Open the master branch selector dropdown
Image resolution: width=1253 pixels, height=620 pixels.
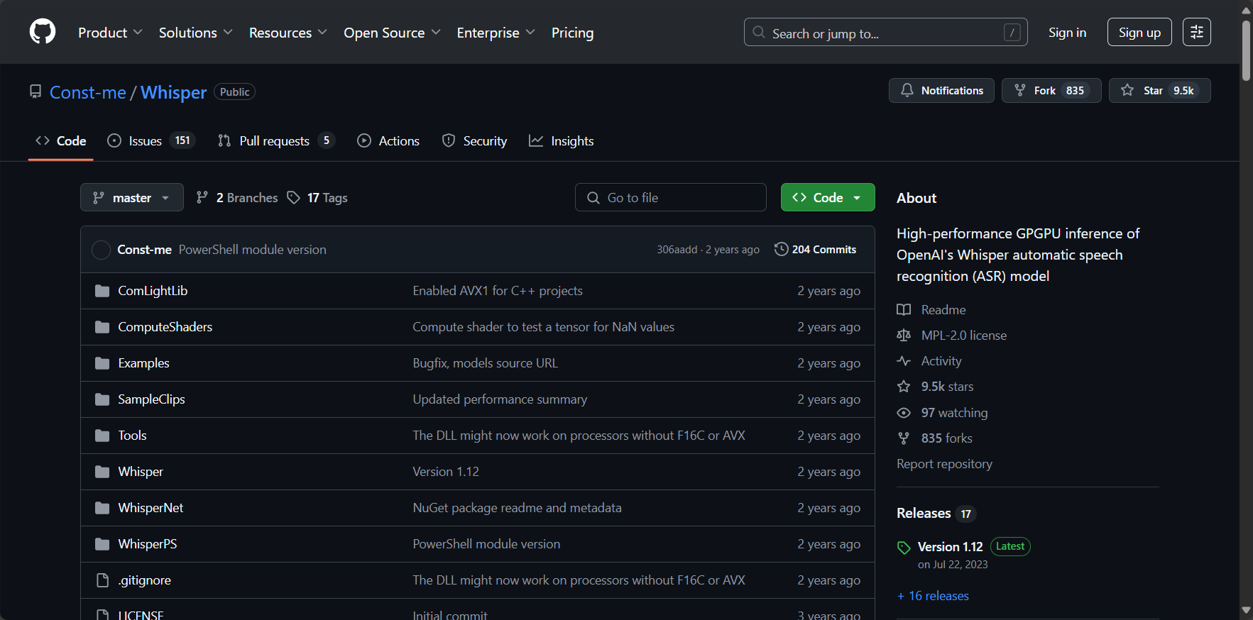[x=132, y=197]
